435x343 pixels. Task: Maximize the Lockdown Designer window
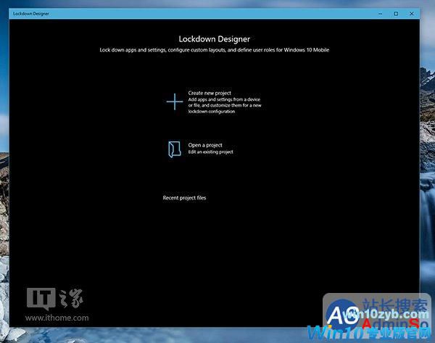[396, 14]
